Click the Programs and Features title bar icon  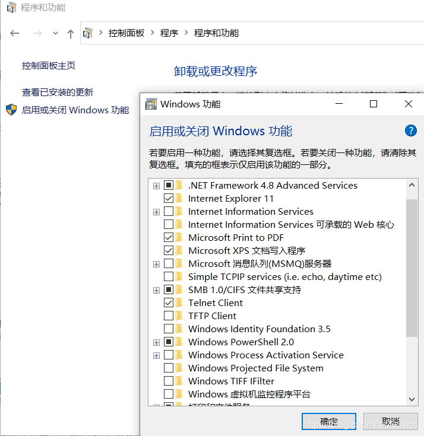point(11,8)
